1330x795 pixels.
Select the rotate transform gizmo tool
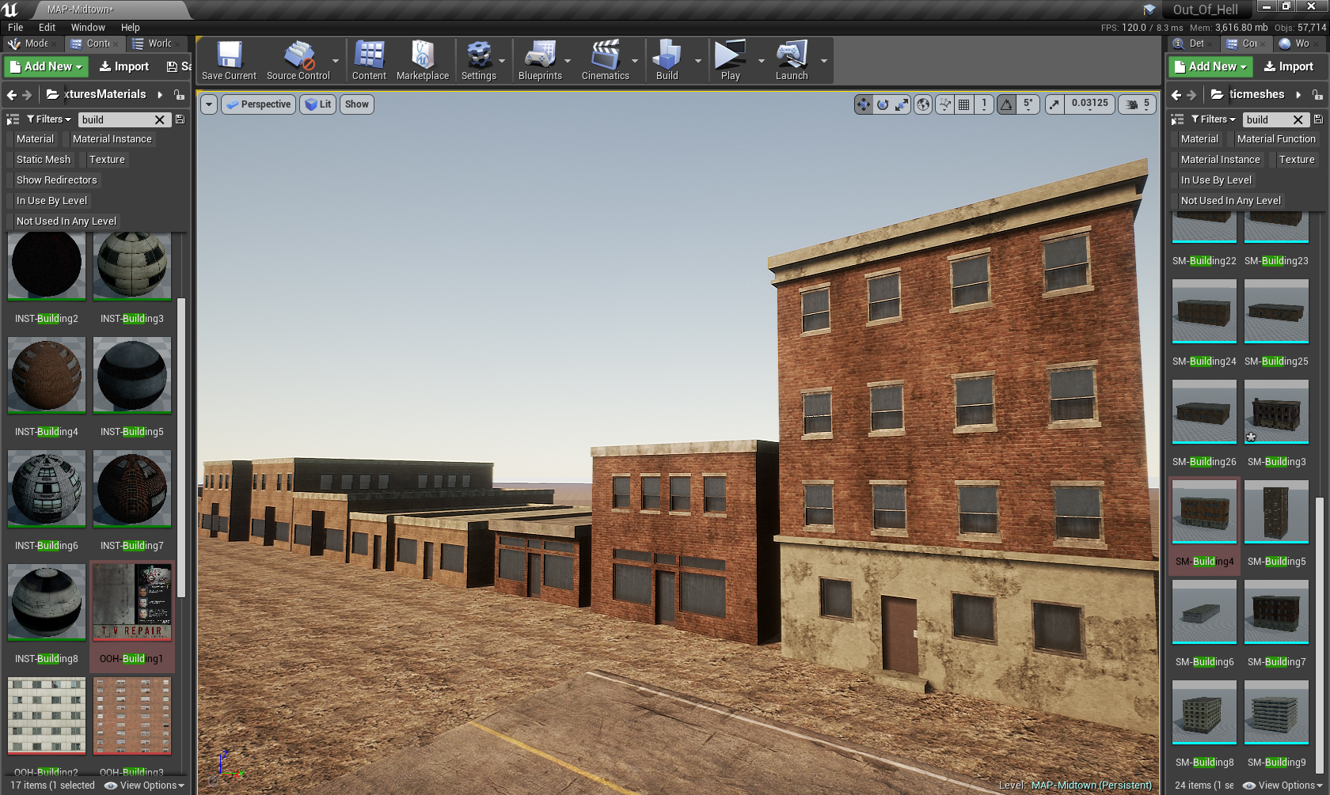(x=883, y=104)
